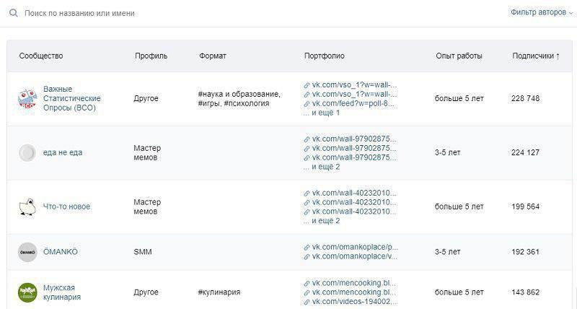
Task: Show 'и ещё 2' links for еда не еда
Action: (326, 167)
